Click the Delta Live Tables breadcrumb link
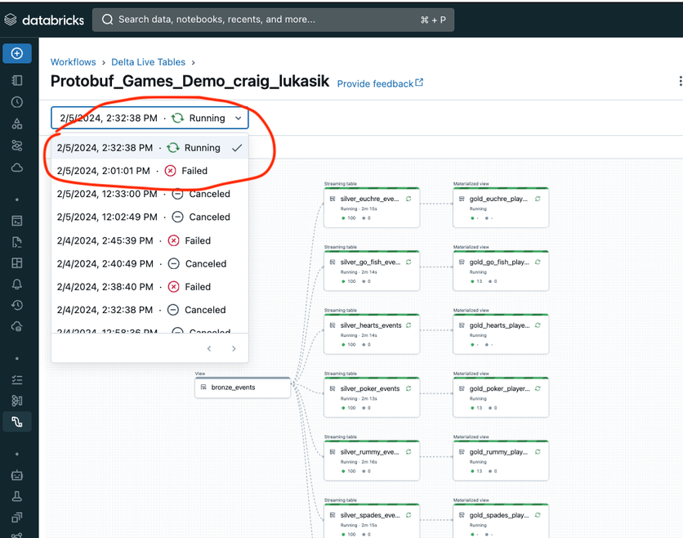This screenshot has width=683, height=538. point(148,62)
